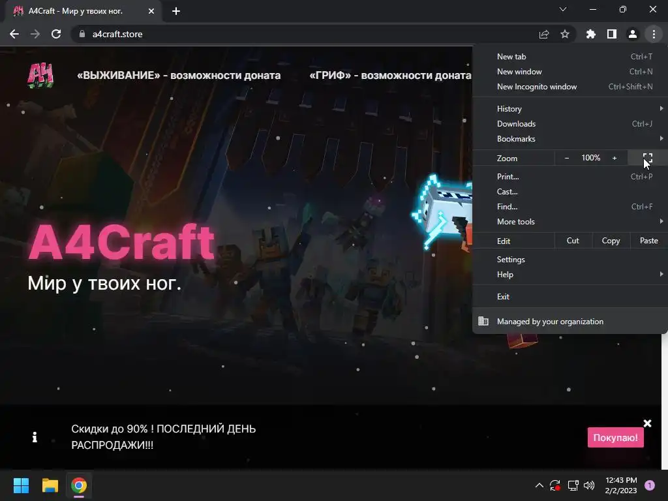Share this page icon in address bar
Screen dimensions: 668x501
pos(544,34)
